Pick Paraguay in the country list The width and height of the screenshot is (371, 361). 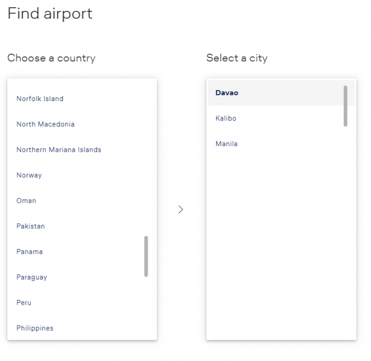31,277
